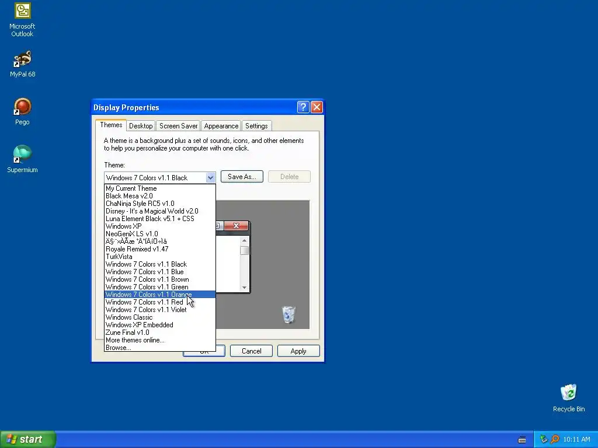This screenshot has width=598, height=448.
Task: Click the preview scrollbar up arrow
Action: (x=245, y=241)
